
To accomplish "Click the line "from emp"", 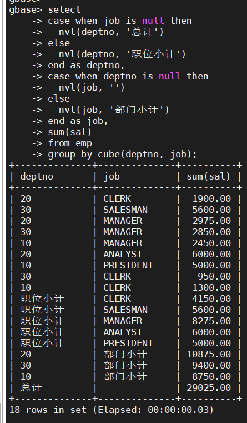I will click(x=70, y=143).
